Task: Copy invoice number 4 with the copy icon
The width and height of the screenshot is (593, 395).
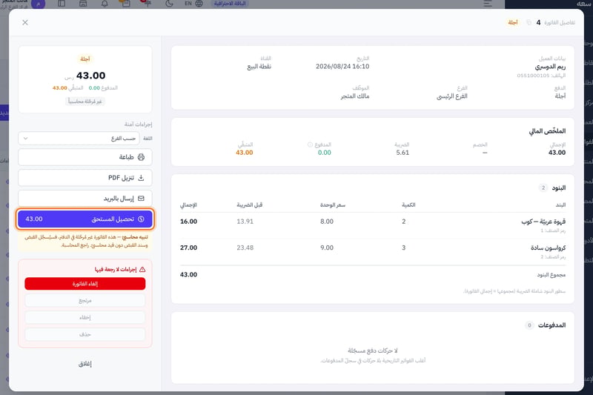Action: tap(529, 23)
